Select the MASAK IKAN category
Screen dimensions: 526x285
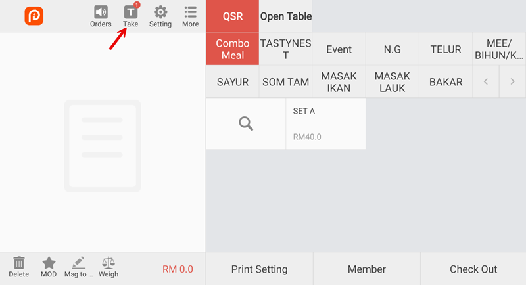click(x=339, y=82)
